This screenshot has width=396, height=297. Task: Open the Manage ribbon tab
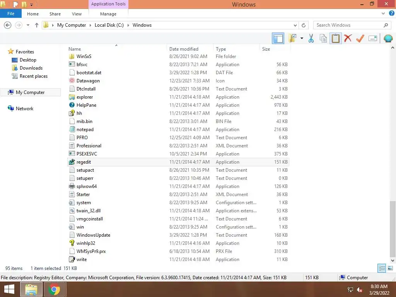[x=108, y=14]
